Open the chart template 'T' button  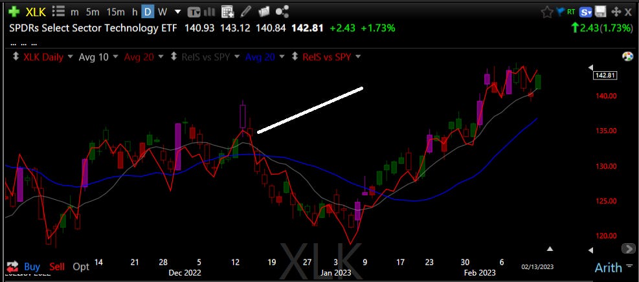pyautogui.click(x=194, y=12)
